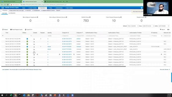Open Excel from the taskbar
This screenshot has height=97, width=172.
point(11,95)
